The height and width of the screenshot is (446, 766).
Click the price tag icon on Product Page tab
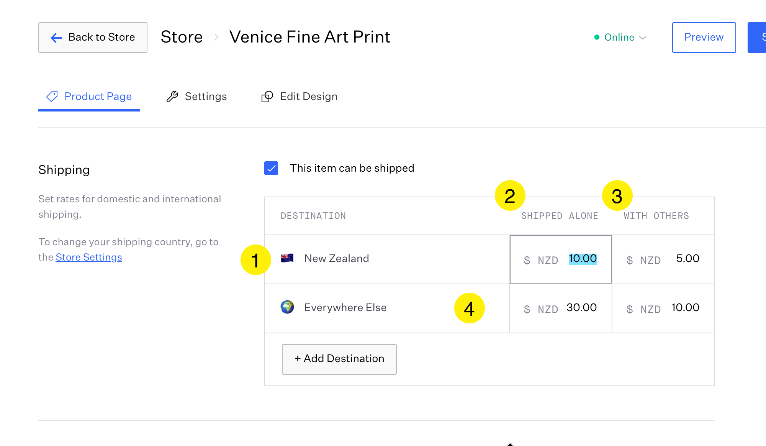tap(52, 97)
